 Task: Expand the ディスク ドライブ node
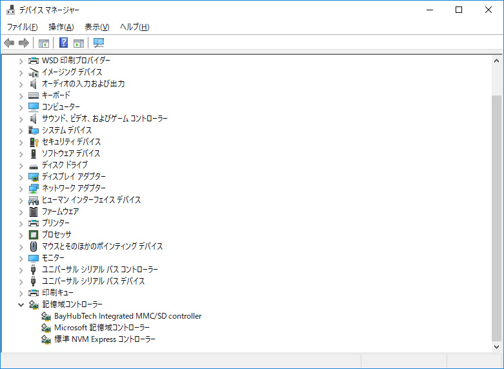(21, 166)
